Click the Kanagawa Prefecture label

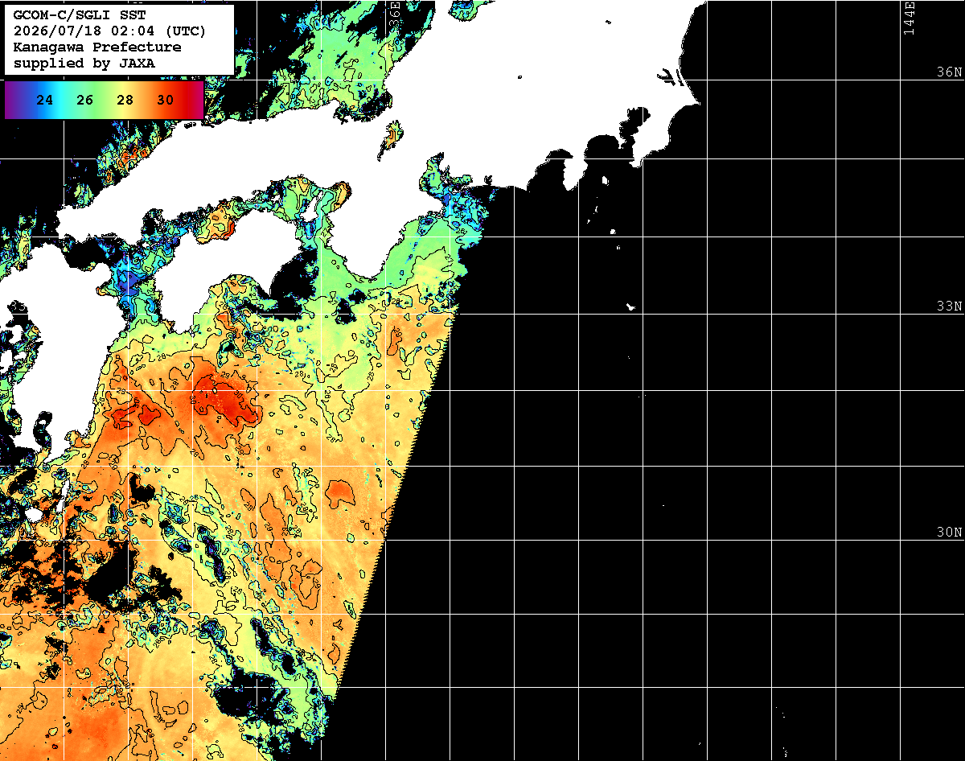[x=97, y=47]
